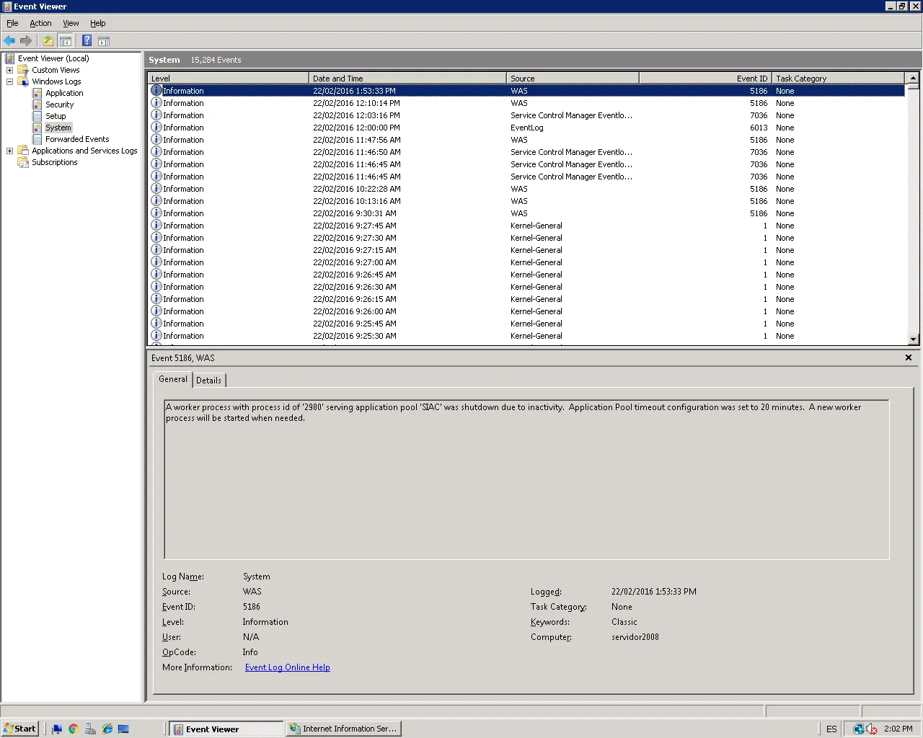Click the event list scroll down arrow
923x738 pixels.
[913, 339]
